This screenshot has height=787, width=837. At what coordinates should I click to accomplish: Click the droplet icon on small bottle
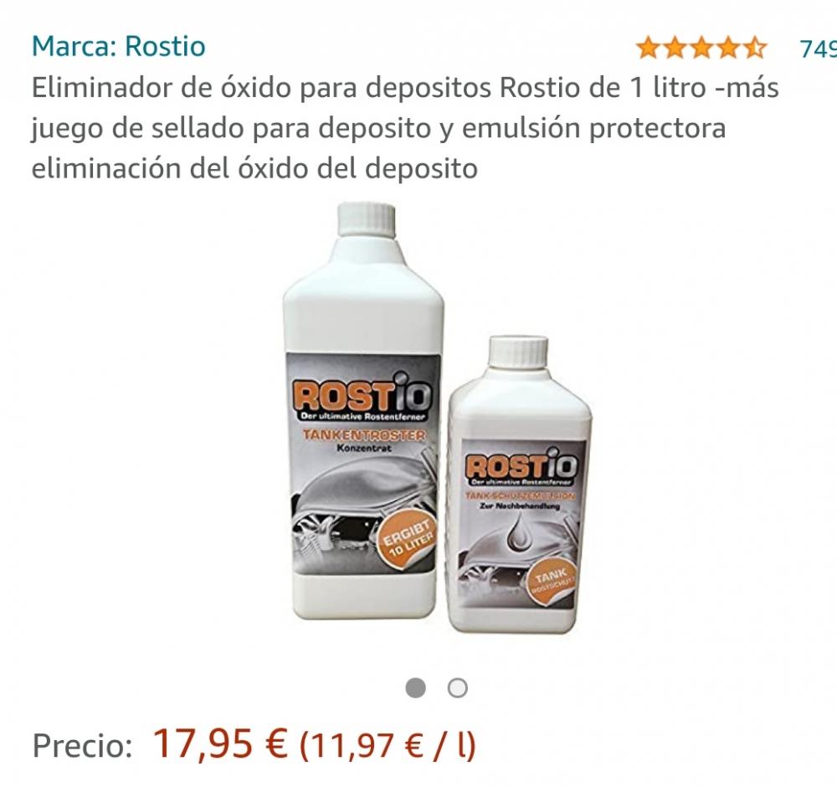pos(517,532)
